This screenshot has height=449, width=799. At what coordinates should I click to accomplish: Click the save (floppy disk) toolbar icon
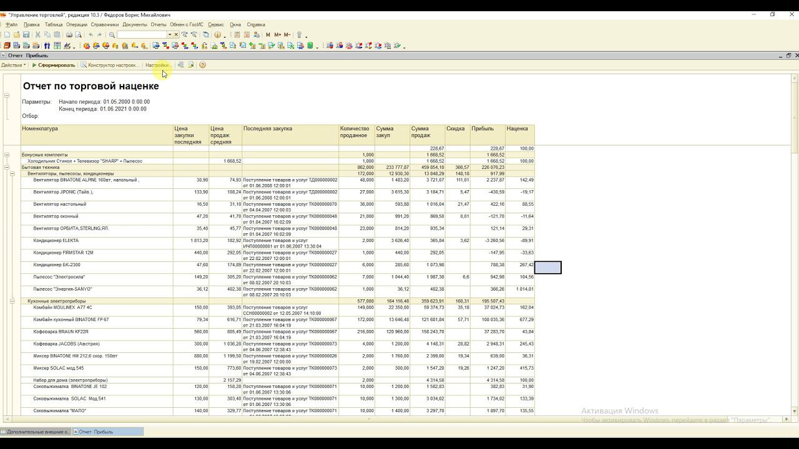pos(26,35)
